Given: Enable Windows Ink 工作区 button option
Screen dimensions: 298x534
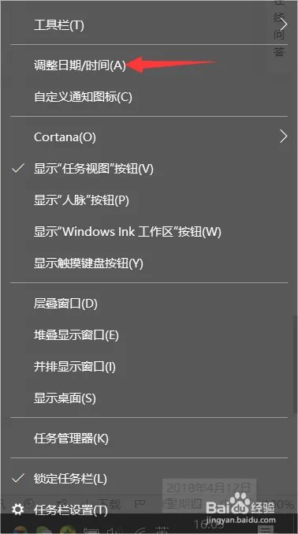Looking at the screenshot, I should [x=128, y=232].
